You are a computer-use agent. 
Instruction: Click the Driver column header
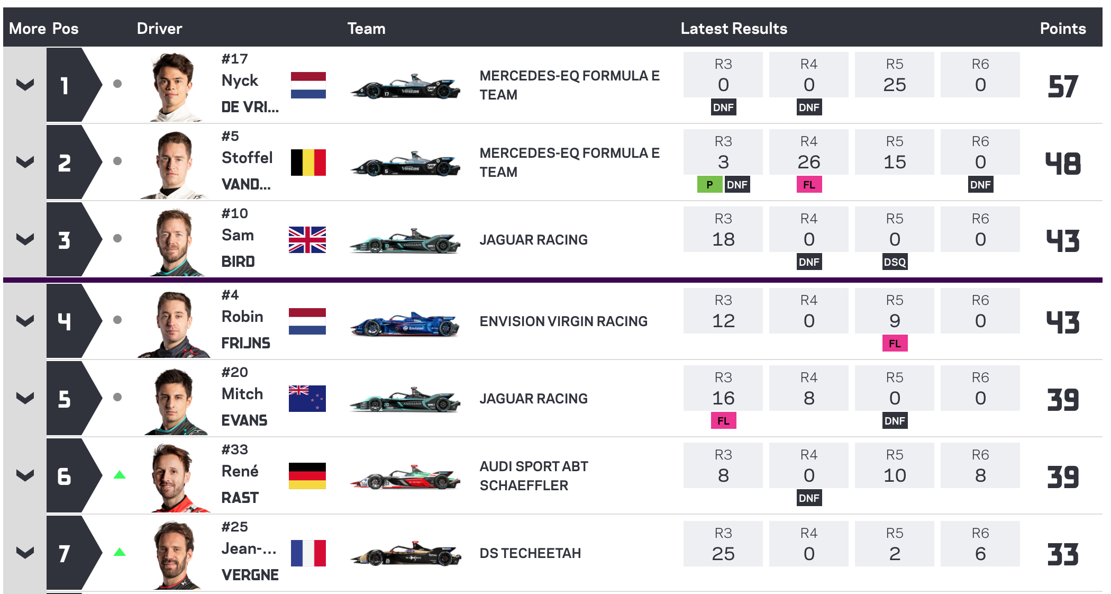tap(159, 29)
